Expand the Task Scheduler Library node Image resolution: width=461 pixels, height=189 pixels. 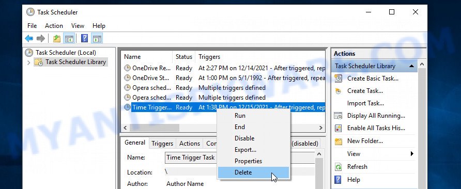(28, 62)
